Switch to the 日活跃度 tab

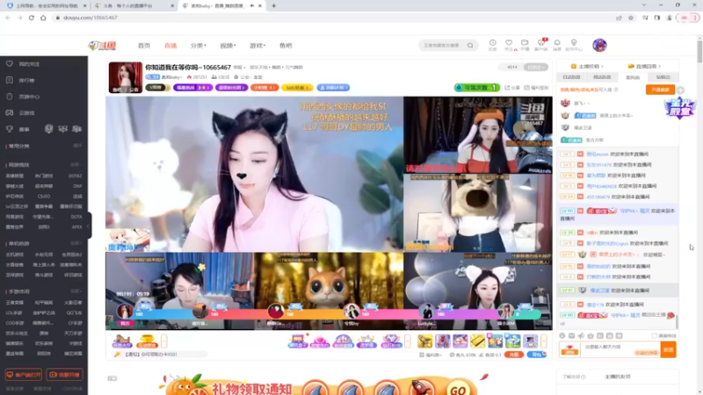pyautogui.click(x=572, y=77)
